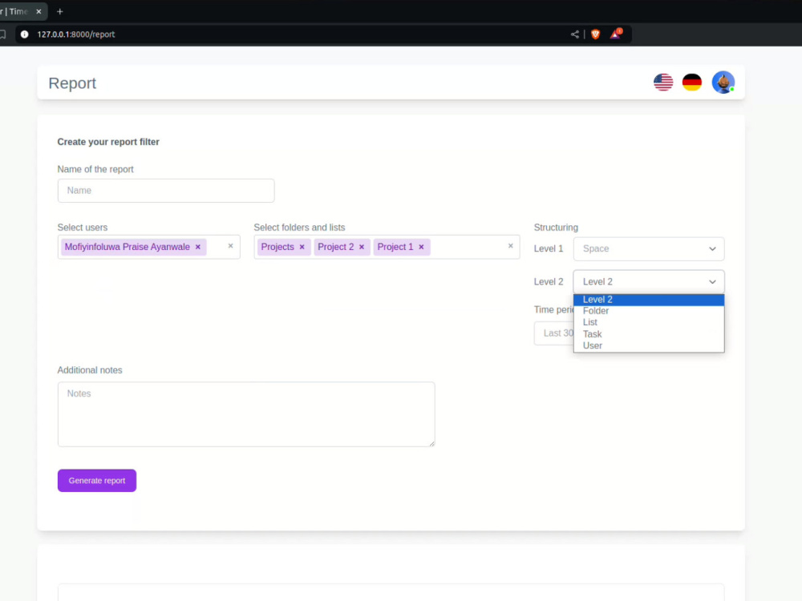Image resolution: width=802 pixels, height=601 pixels.
Task: Click the browser share icon
Action: [574, 34]
